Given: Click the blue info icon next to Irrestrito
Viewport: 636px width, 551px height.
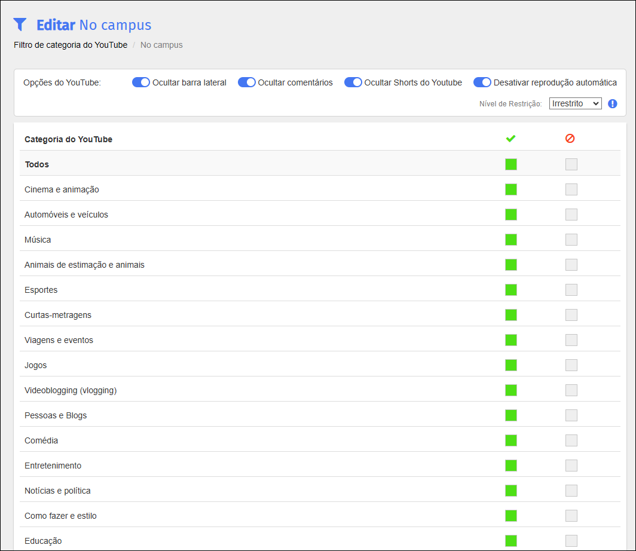Looking at the screenshot, I should (613, 104).
